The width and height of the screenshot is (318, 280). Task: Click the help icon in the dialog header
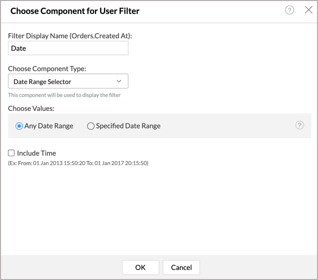click(290, 10)
